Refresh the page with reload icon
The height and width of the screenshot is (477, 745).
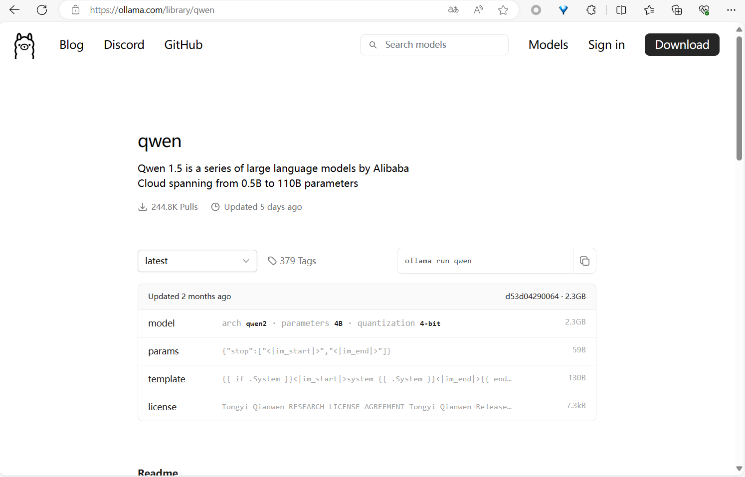[42, 10]
